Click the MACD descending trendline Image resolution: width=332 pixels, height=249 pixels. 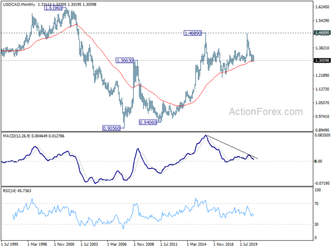tap(232, 147)
